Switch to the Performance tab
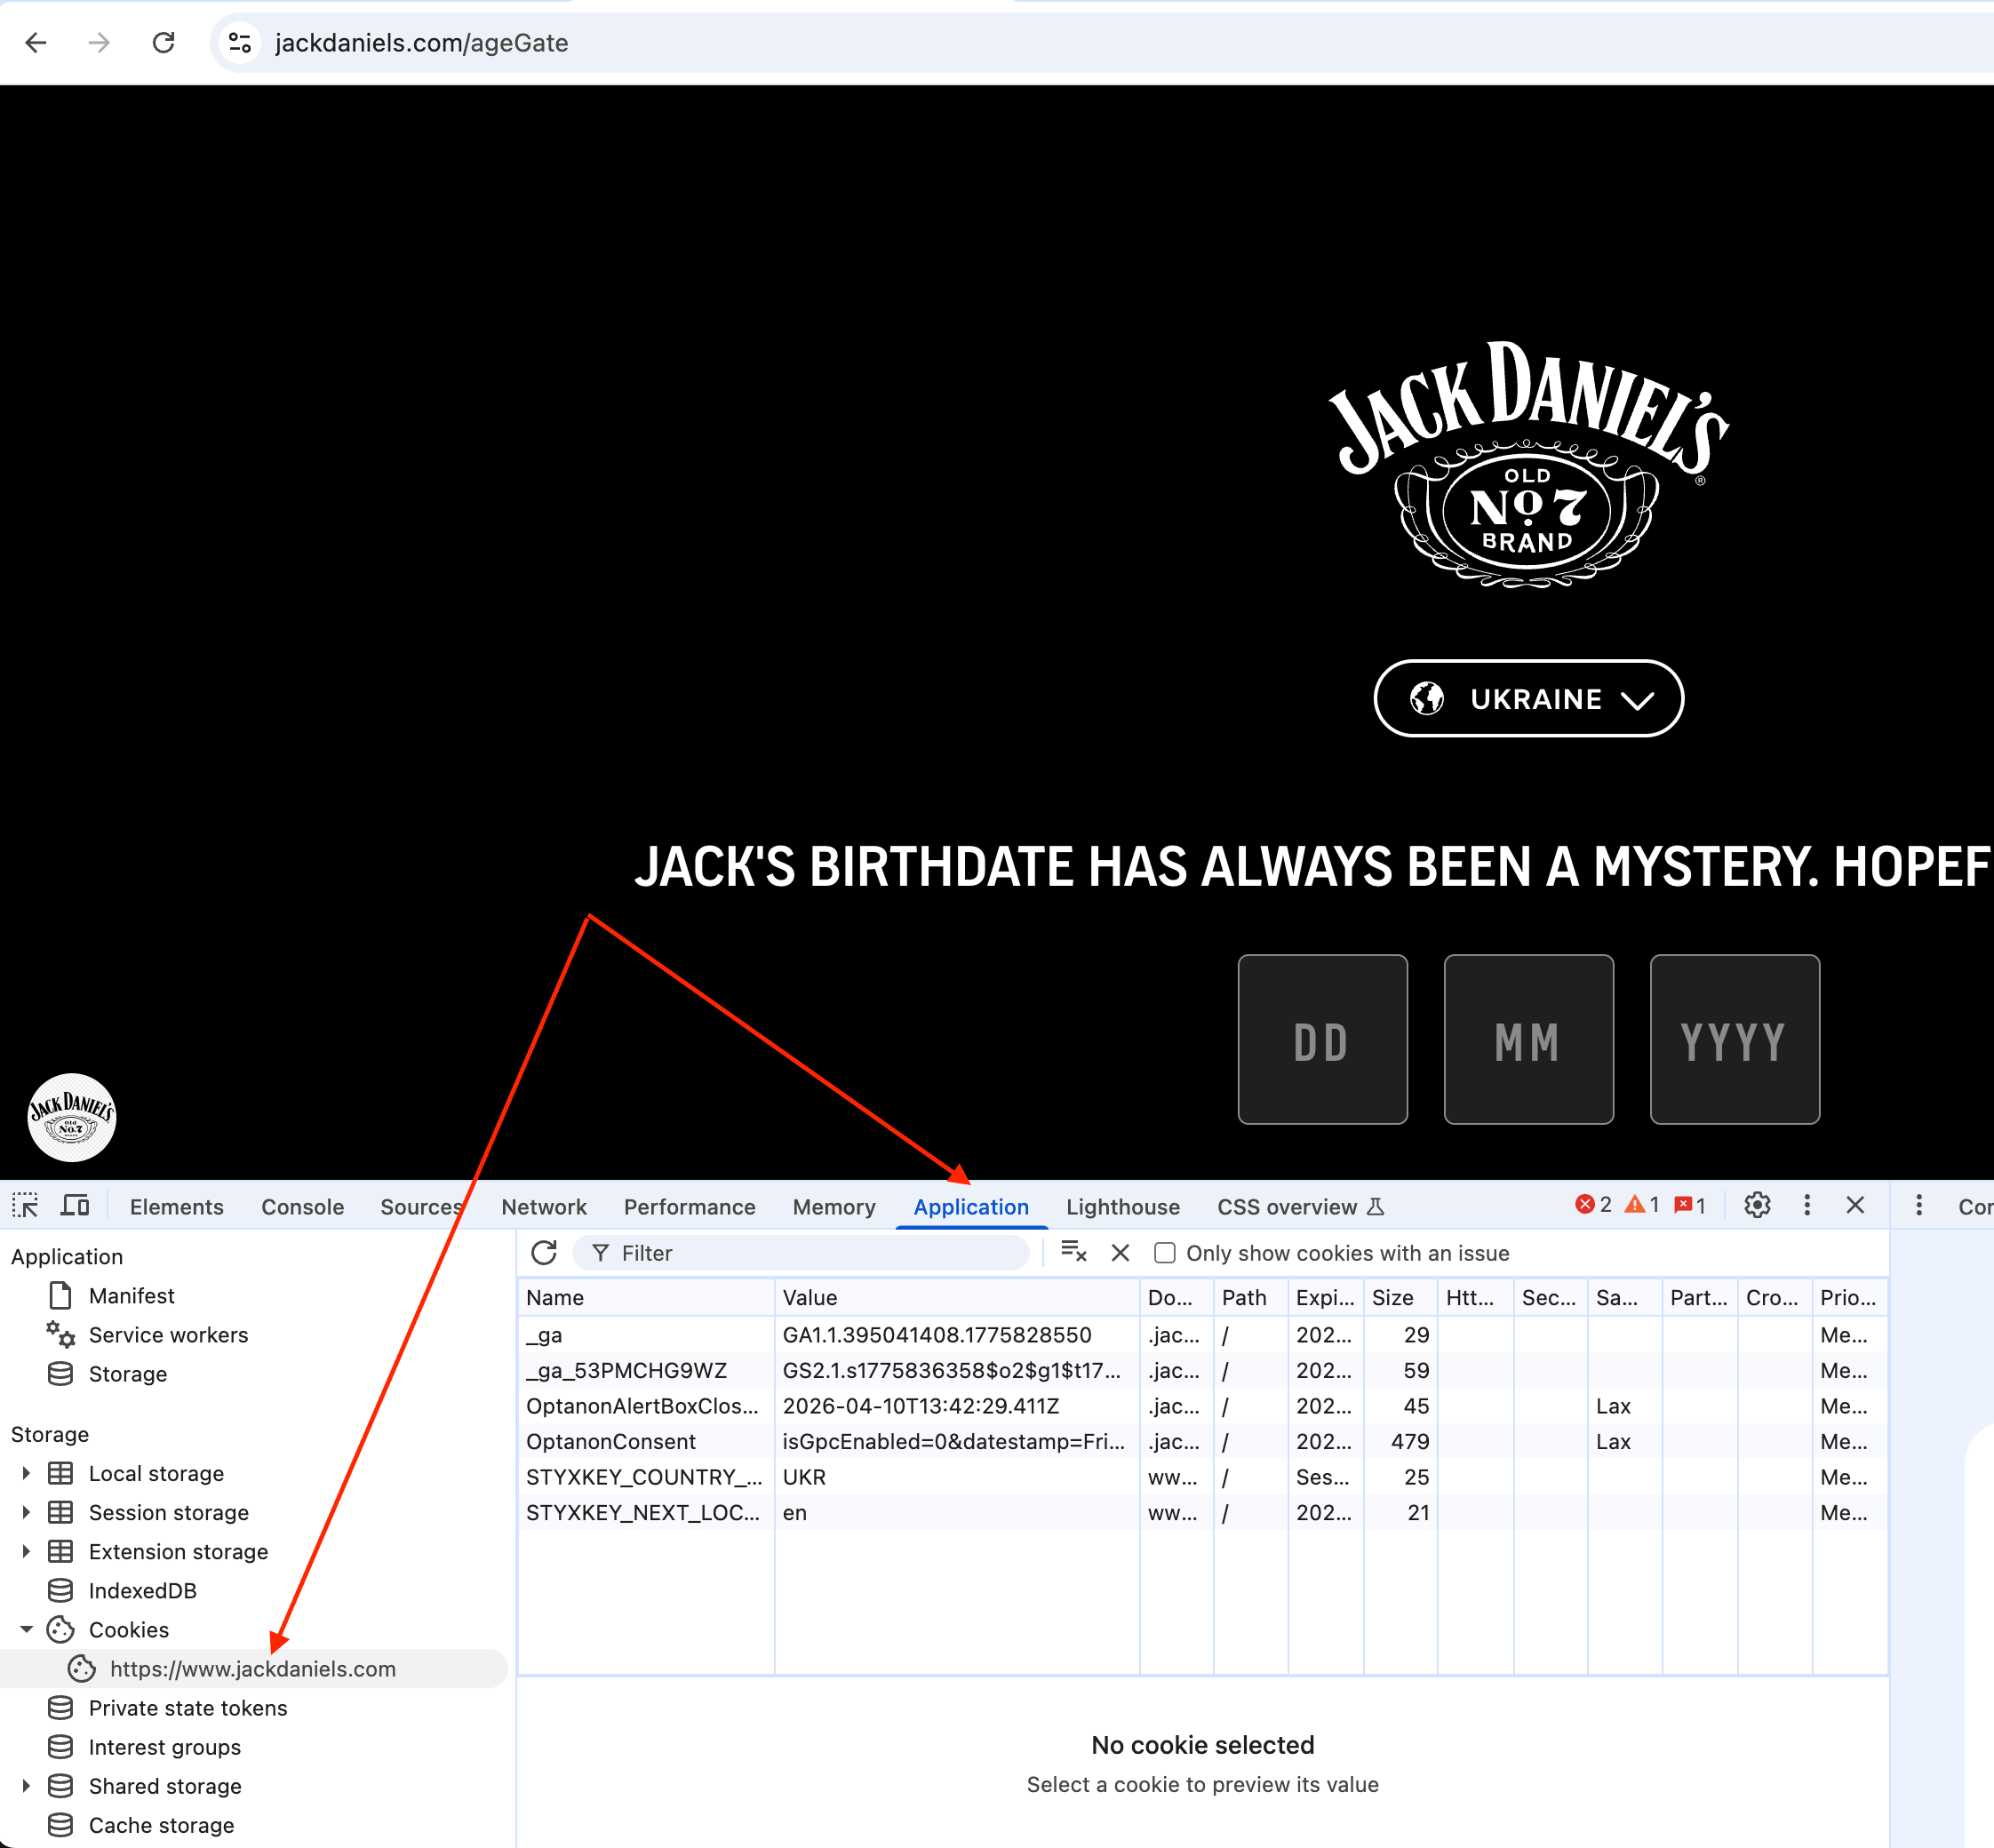 (689, 1206)
